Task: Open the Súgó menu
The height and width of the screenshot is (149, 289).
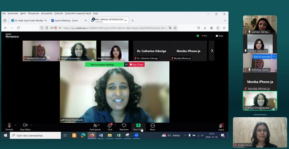Action: pos(96,13)
